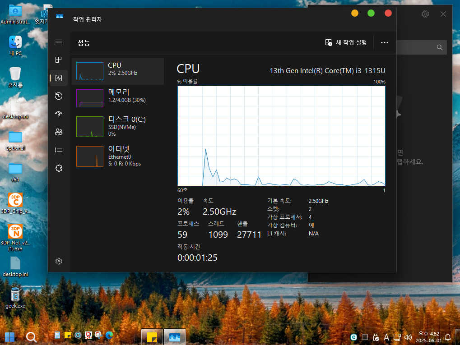Viewport: 460px width, 345px height.
Task: Open the App history page icon
Action: point(59,96)
